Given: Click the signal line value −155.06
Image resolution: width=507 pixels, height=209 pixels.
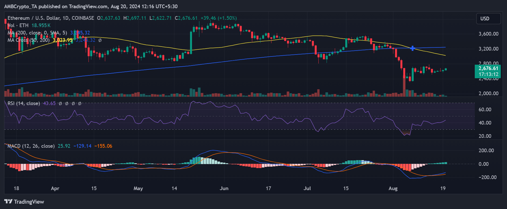Looking at the screenshot, I should (x=103, y=146).
